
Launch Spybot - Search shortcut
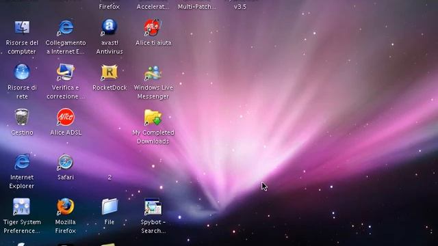[x=153, y=206]
